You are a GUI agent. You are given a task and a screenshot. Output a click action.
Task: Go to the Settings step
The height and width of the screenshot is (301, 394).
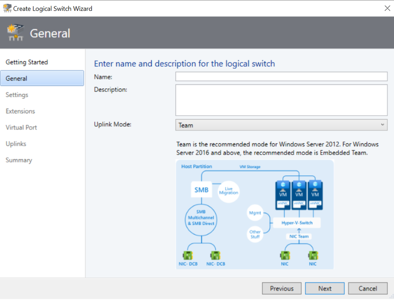pos(17,95)
